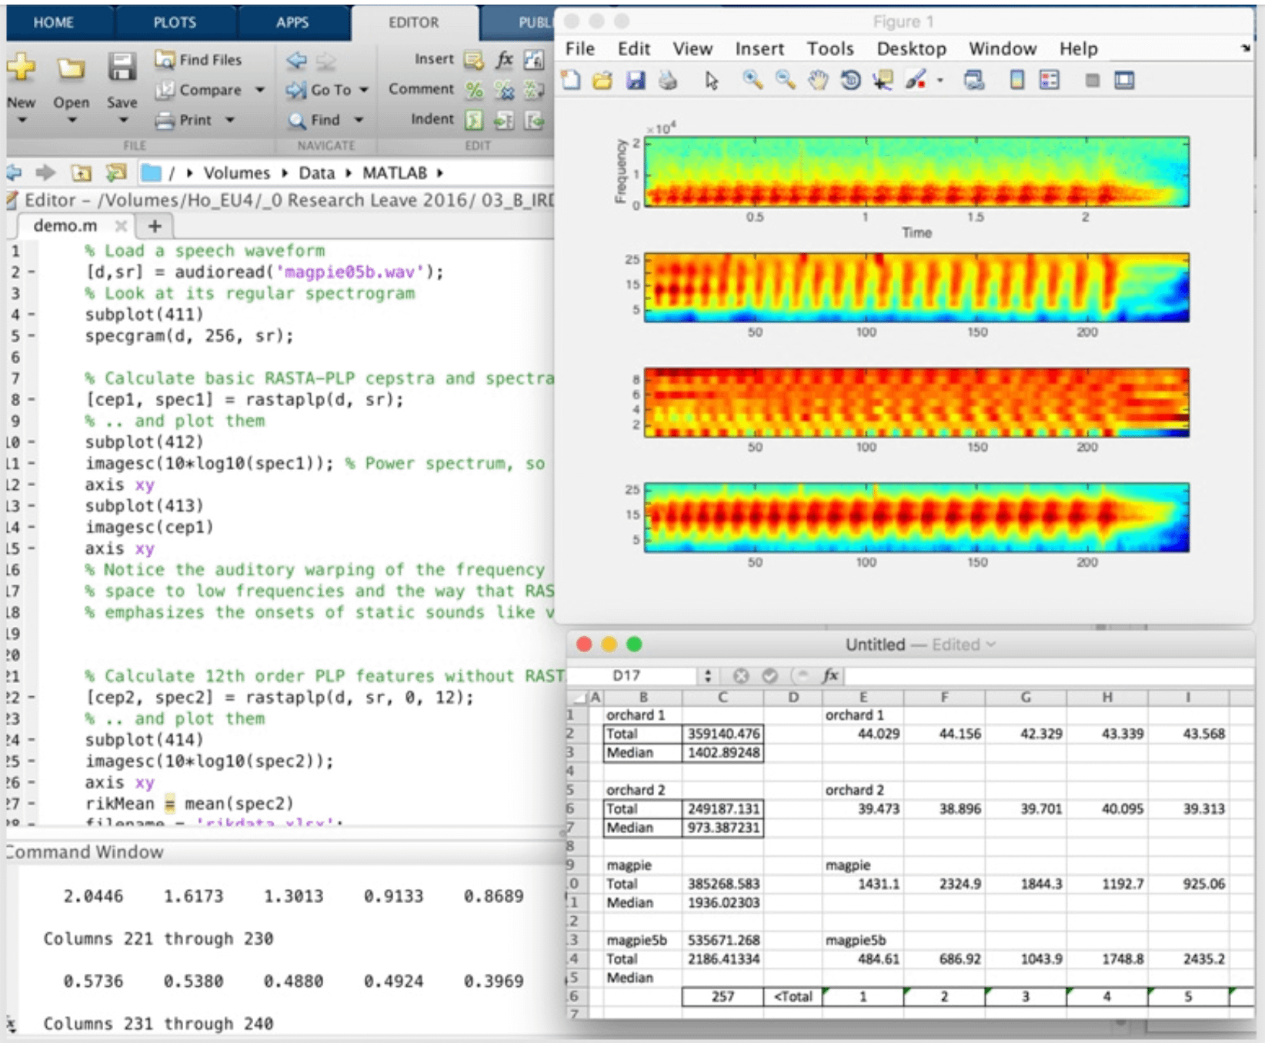This screenshot has width=1265, height=1043.
Task: Expand the Brush tool color dropdown arrow
Action: coord(940,80)
